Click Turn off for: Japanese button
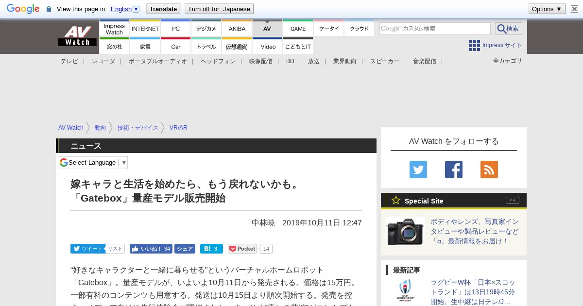583x306 pixels. tap(219, 9)
